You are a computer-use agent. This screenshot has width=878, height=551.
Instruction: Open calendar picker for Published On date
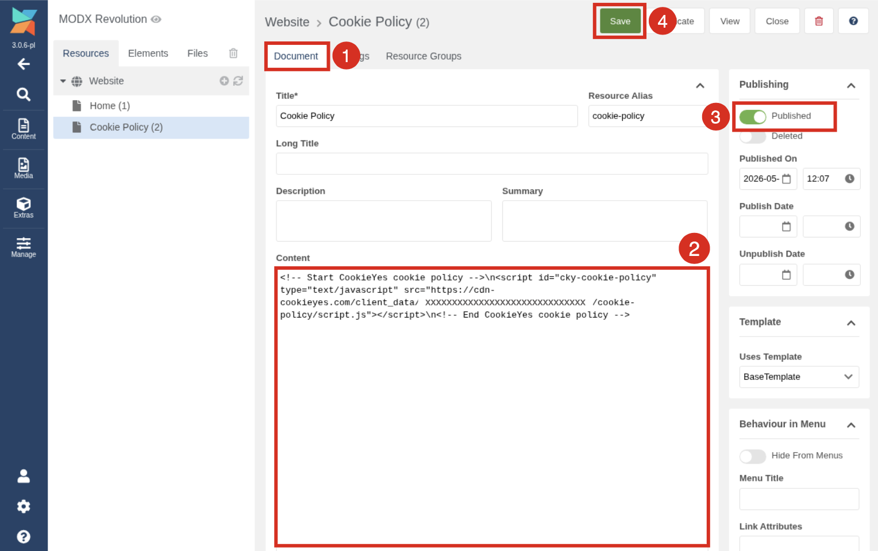click(787, 179)
